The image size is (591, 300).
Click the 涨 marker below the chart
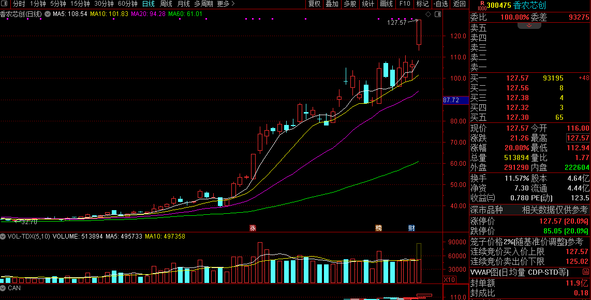pos(253,228)
